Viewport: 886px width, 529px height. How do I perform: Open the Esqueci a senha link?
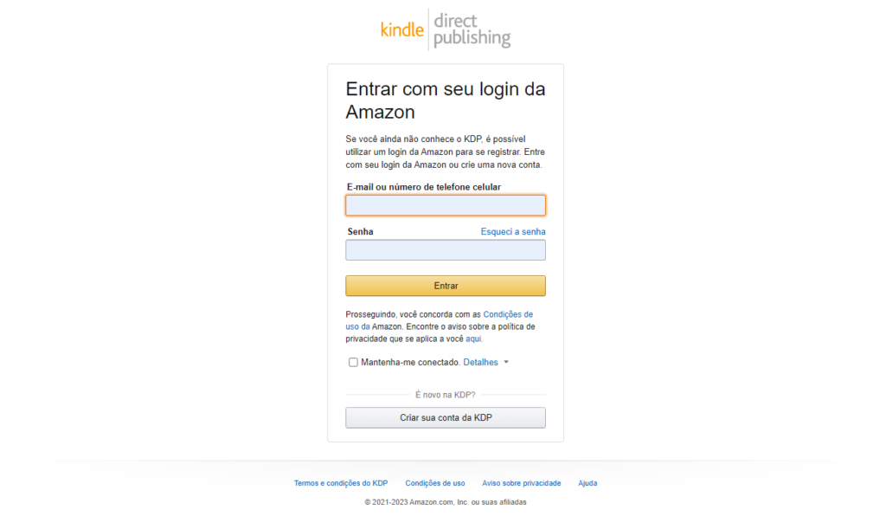(513, 232)
